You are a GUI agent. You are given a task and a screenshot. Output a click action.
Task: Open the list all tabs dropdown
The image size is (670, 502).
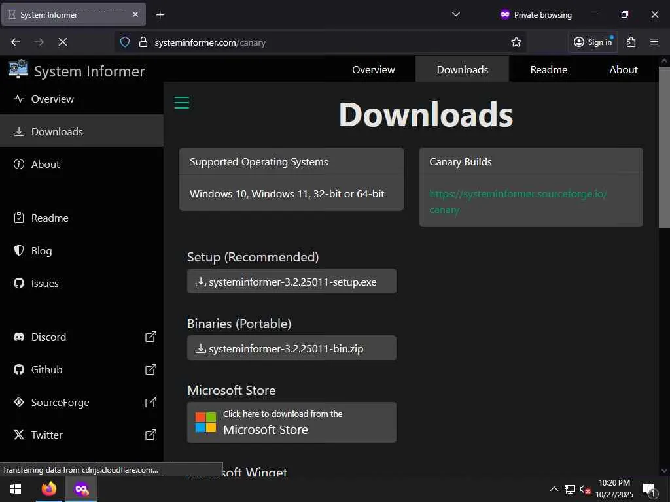[x=456, y=14]
